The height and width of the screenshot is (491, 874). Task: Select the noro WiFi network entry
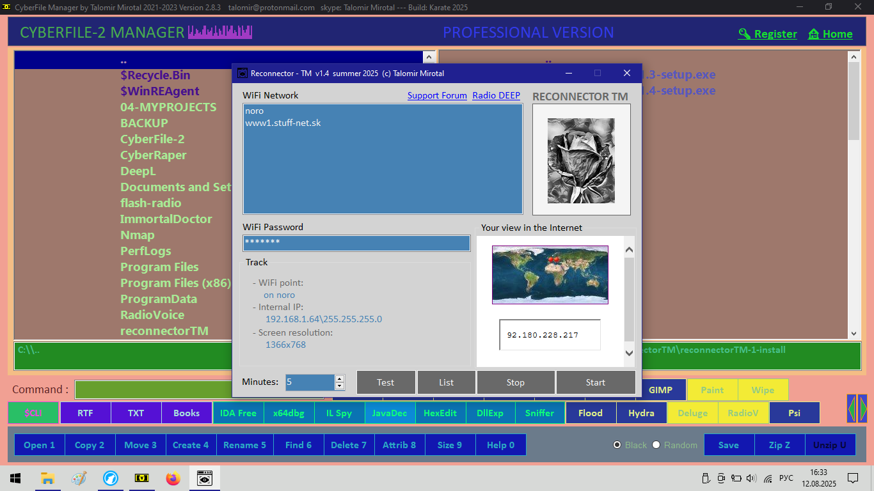[255, 111]
